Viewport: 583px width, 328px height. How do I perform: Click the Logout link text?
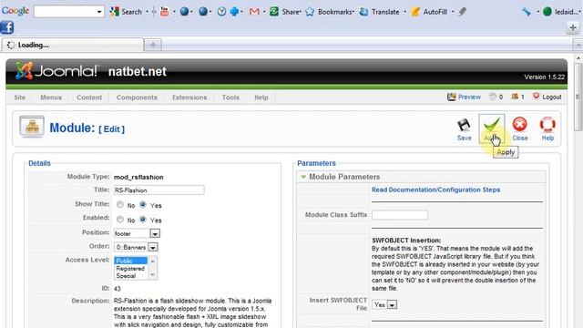tap(552, 97)
